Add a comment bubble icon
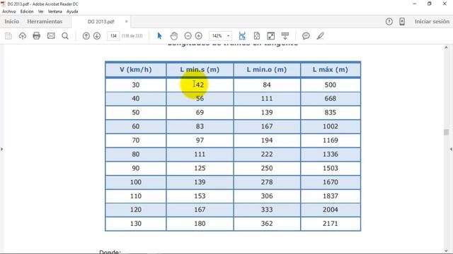The image size is (453, 254). pyautogui.click(x=306, y=36)
